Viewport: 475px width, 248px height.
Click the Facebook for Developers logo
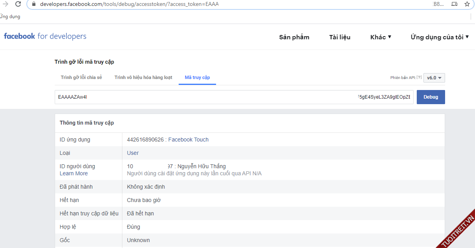[x=45, y=37]
